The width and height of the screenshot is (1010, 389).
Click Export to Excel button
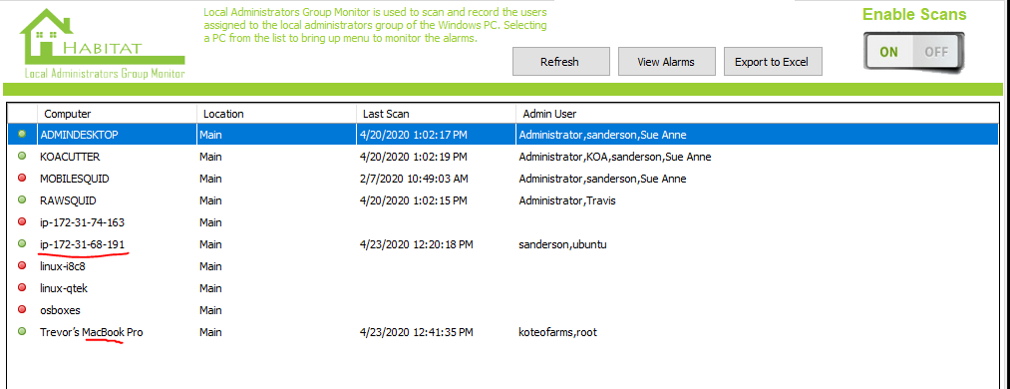point(773,62)
